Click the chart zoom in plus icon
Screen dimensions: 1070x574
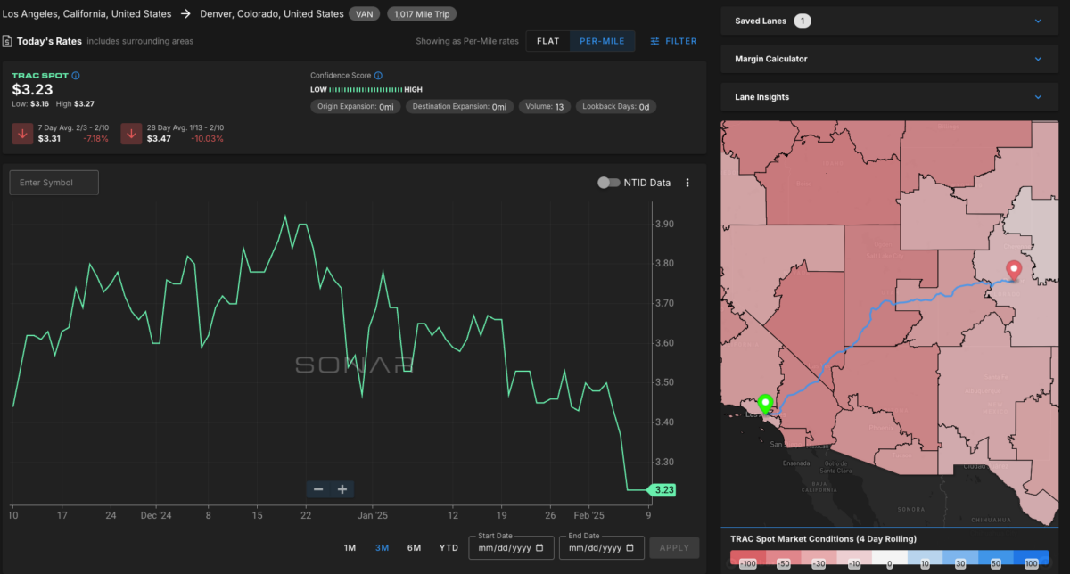[x=342, y=489]
